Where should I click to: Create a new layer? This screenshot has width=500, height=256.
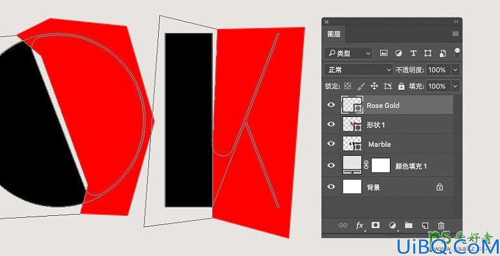pos(425,226)
